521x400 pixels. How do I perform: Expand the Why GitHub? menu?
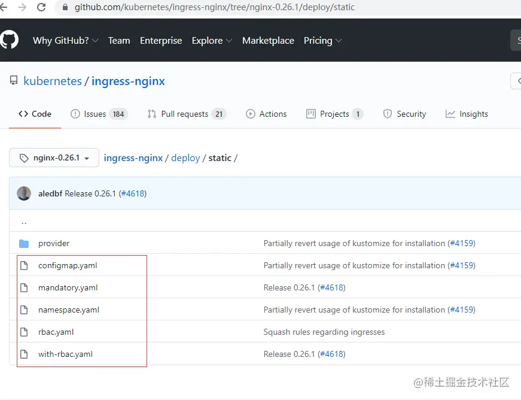point(65,41)
